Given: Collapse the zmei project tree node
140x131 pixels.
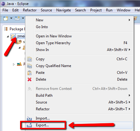Looking at the screenshot, I should [x=8, y=36].
